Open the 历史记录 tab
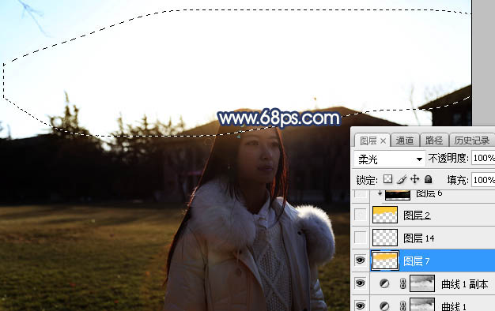 tap(472, 141)
